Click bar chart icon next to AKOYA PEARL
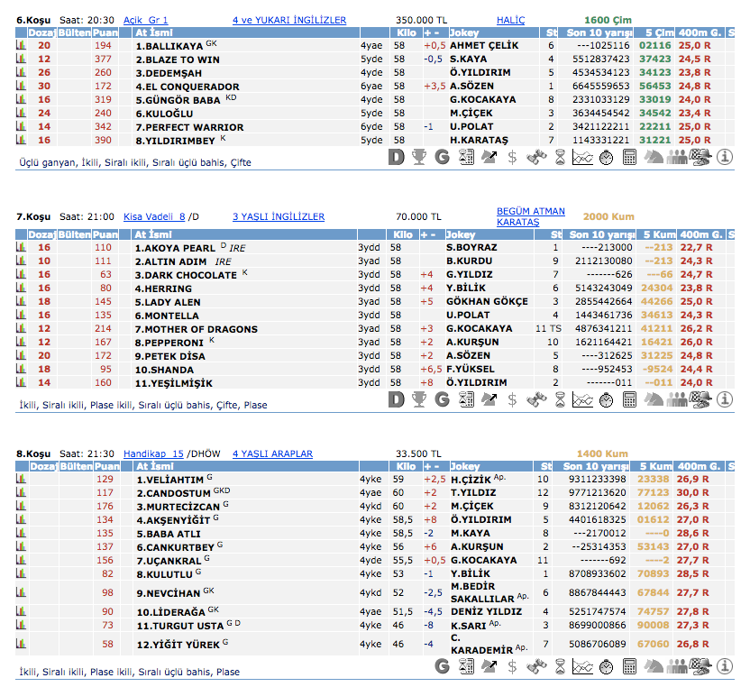 21,247
